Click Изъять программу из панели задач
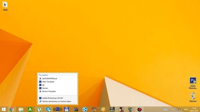The height and width of the screenshot is (112, 200). [57, 101]
